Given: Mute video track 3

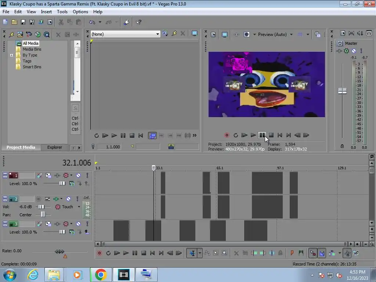Looking at the screenshot, I should (79, 224).
